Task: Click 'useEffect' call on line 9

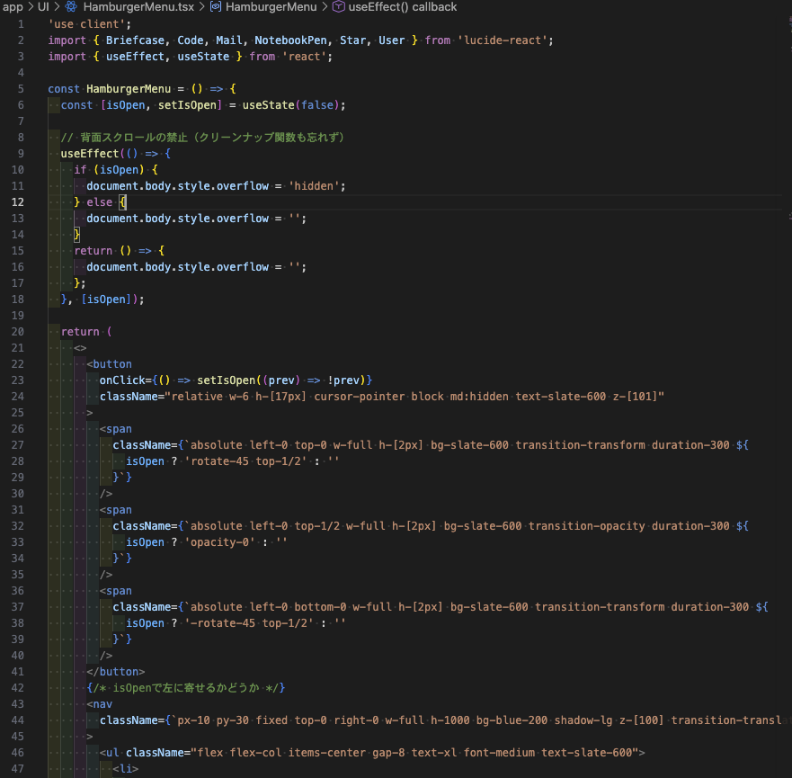Action: [x=89, y=153]
